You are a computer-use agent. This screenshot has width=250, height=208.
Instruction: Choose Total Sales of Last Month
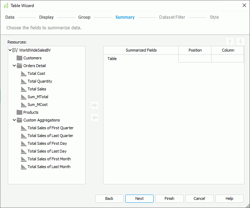(49, 167)
